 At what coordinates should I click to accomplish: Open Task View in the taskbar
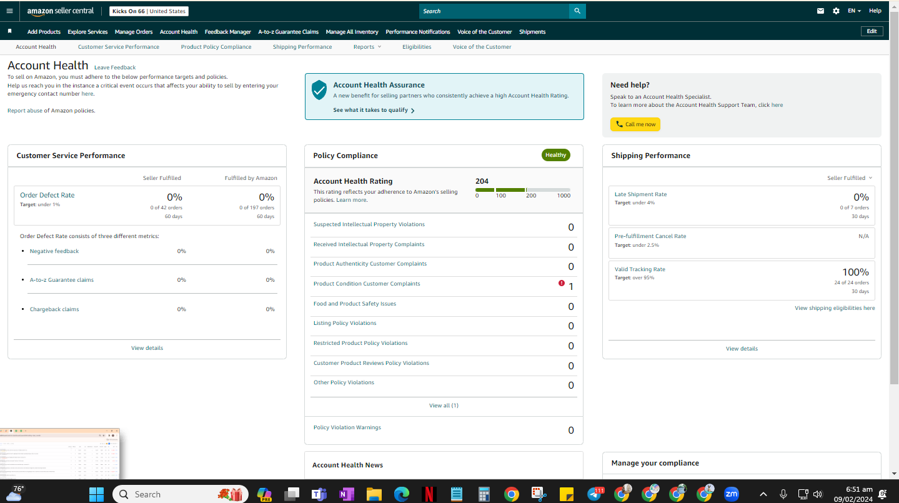[292, 494]
